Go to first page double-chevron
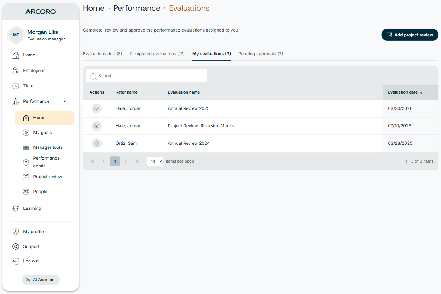 pyautogui.click(x=93, y=161)
